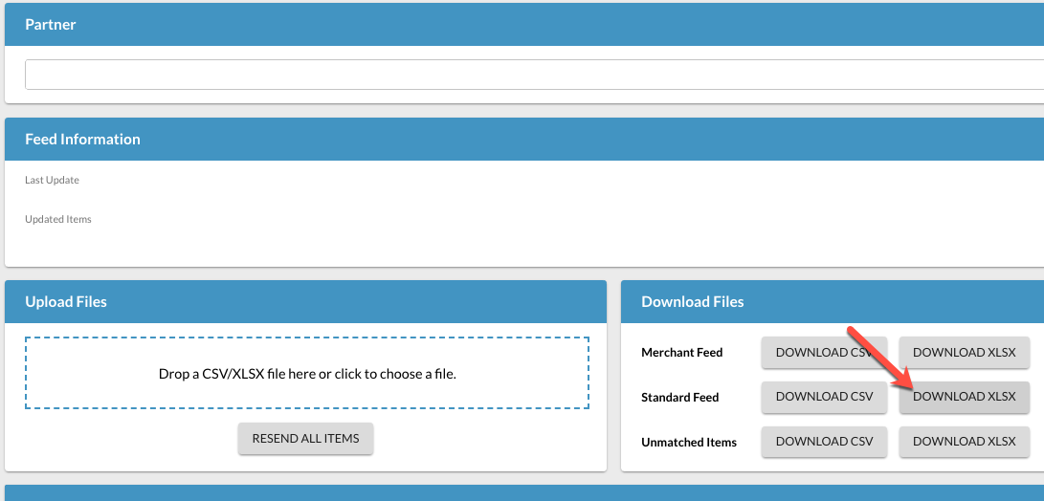The height and width of the screenshot is (501, 1044).
Task: Click the Partner input field
Action: pos(532,75)
